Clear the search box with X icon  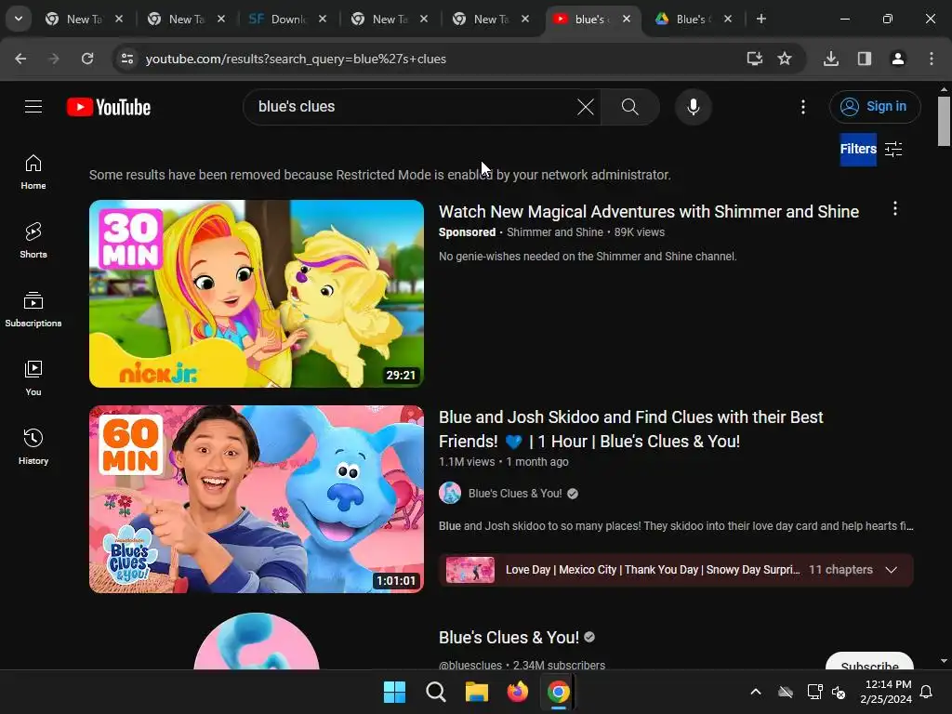(586, 107)
